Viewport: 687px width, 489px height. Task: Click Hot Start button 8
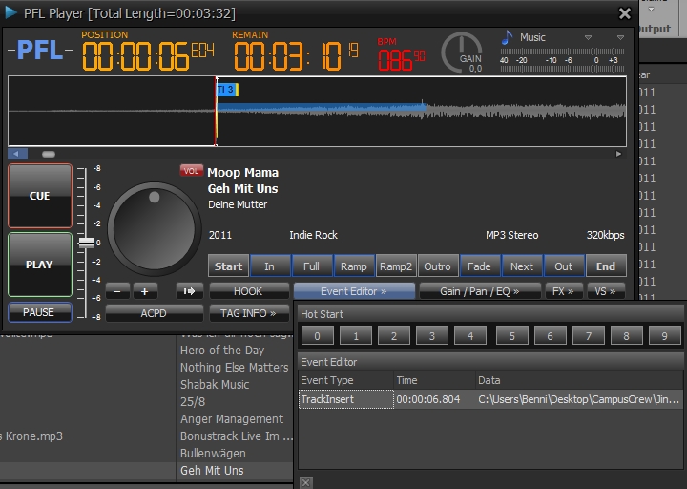click(626, 336)
